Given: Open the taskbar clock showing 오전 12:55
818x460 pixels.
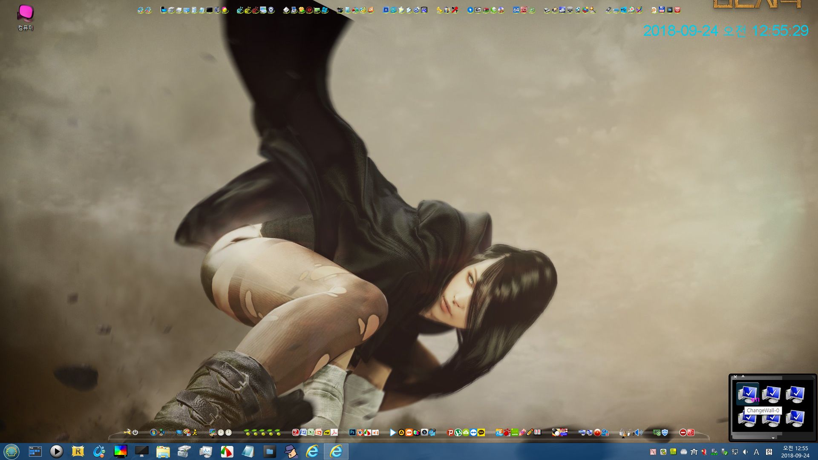Looking at the screenshot, I should point(795,451).
